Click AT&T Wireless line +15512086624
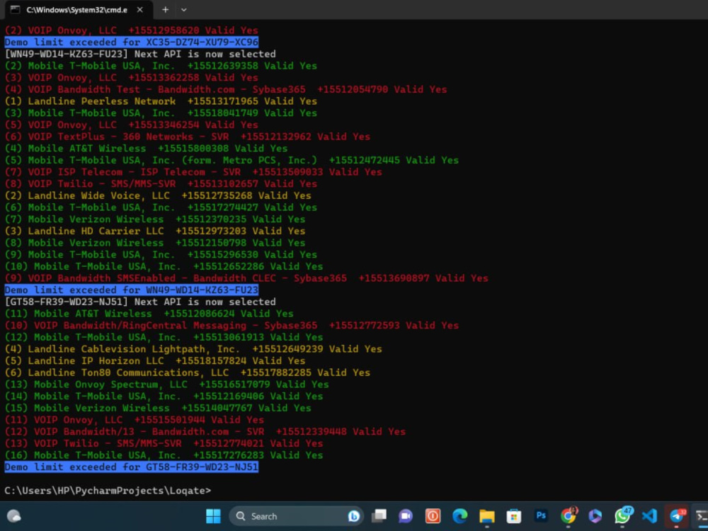This screenshot has width=708, height=531. 149,314
